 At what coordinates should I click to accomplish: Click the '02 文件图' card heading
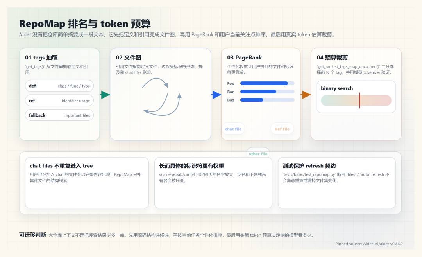click(129, 58)
